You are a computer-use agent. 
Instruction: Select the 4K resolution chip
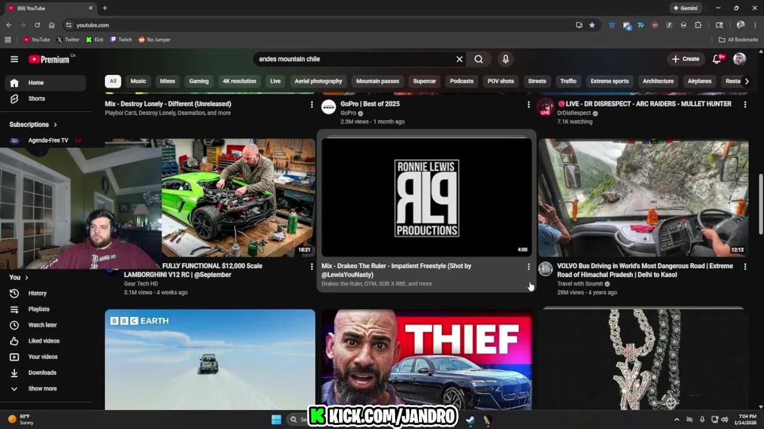[x=239, y=81]
